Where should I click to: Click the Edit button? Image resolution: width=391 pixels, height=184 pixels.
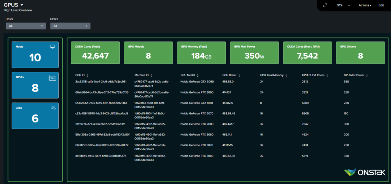point(381,5)
